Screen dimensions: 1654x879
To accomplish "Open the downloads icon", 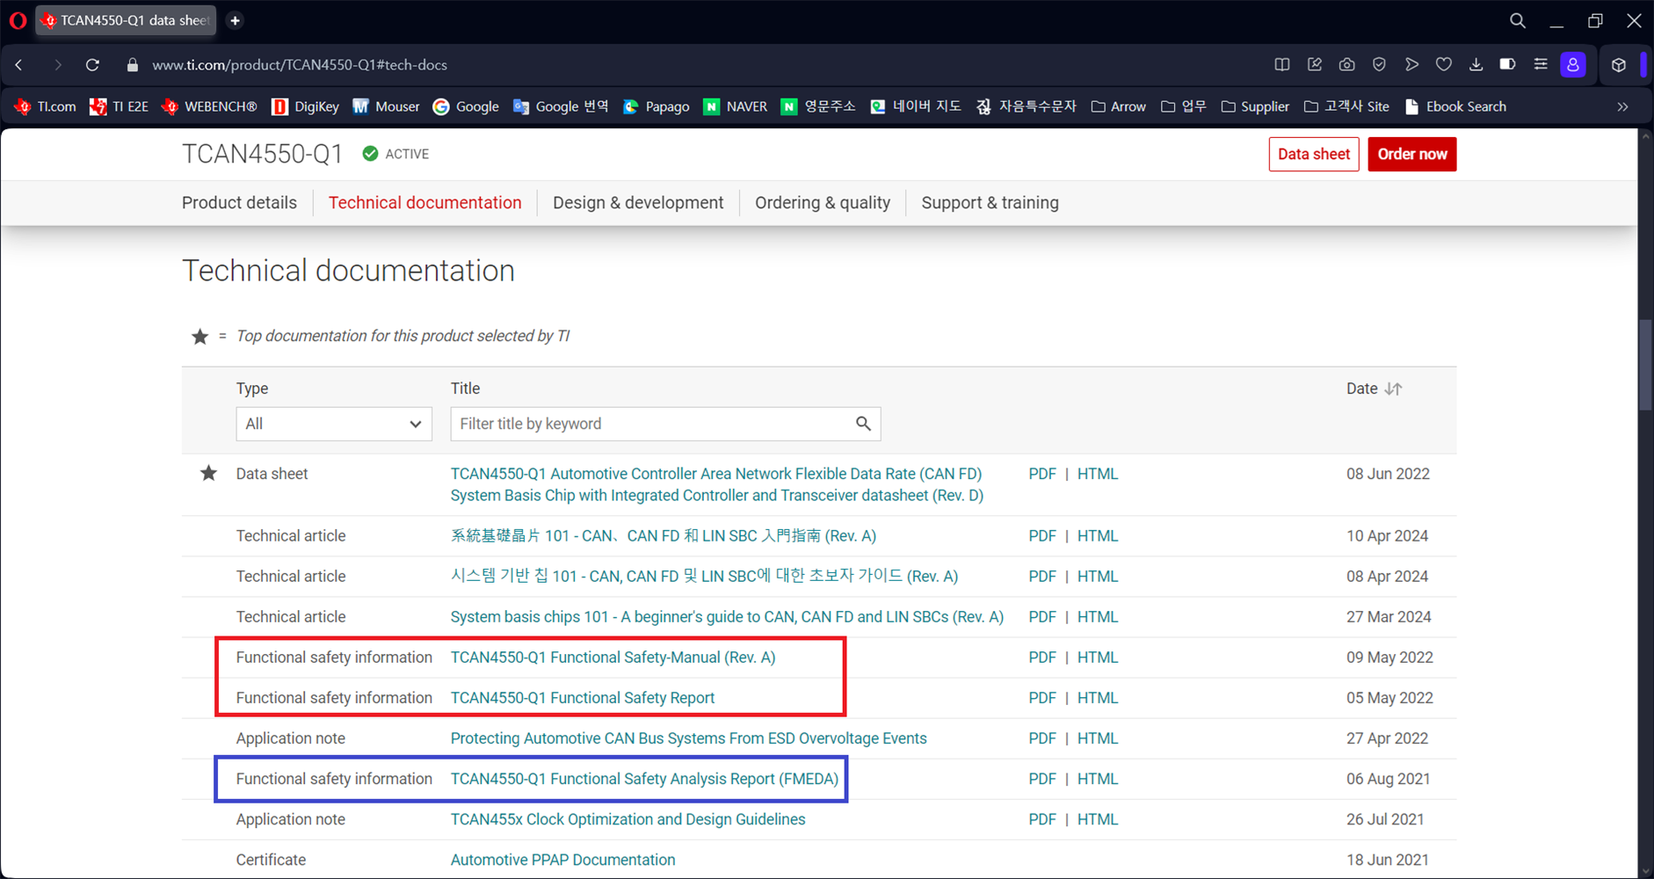I will point(1476,64).
